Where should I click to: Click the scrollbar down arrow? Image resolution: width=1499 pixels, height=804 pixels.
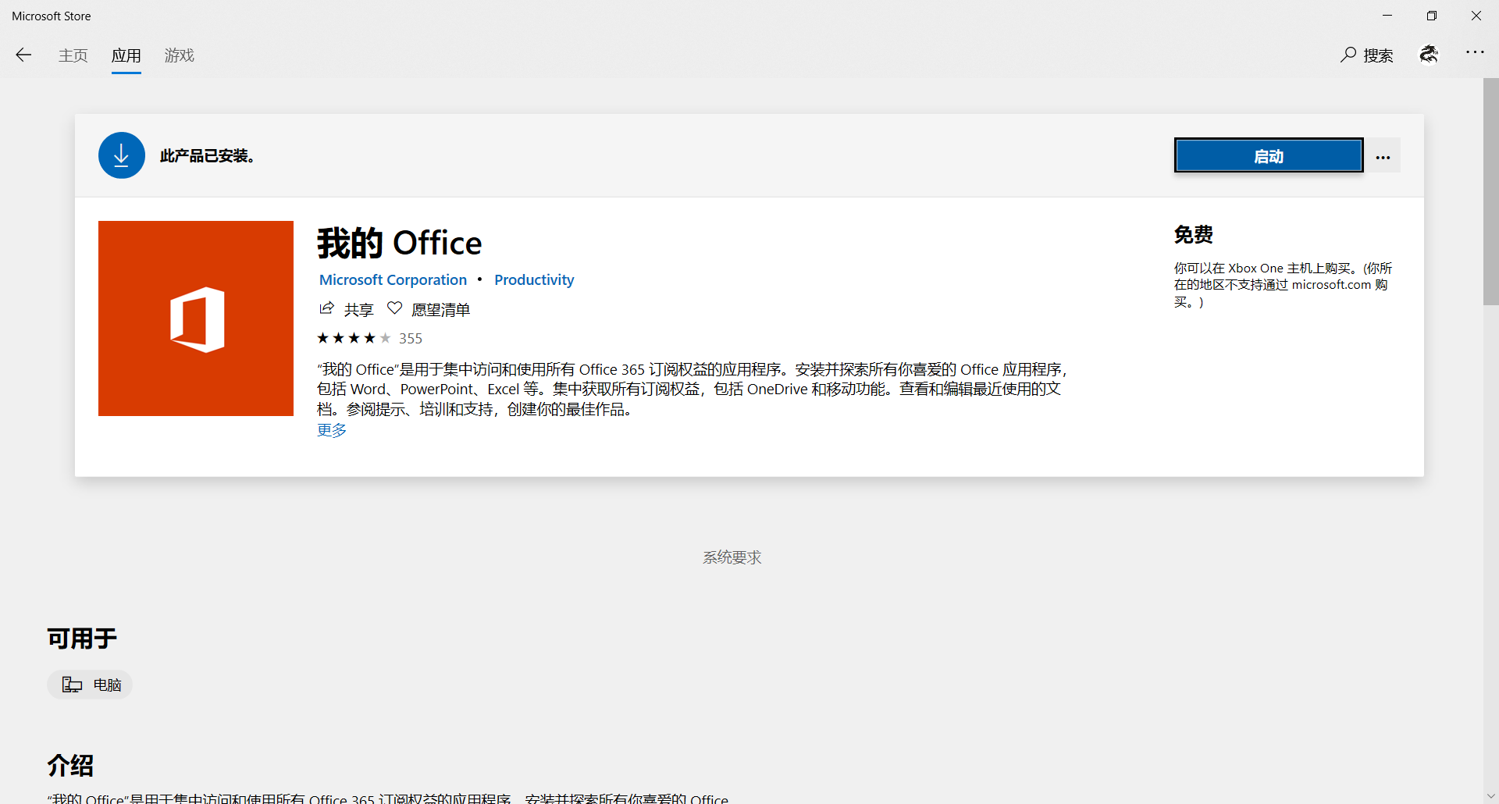point(1491,796)
